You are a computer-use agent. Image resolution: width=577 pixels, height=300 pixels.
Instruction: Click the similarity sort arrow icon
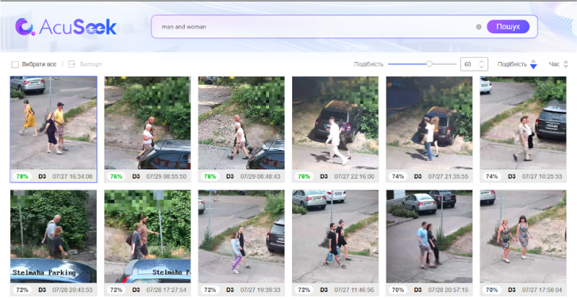(533, 64)
